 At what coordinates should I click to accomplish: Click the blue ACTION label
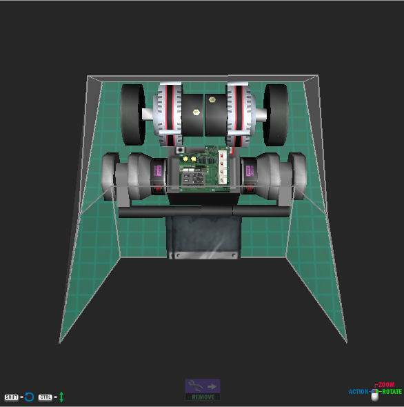click(358, 392)
